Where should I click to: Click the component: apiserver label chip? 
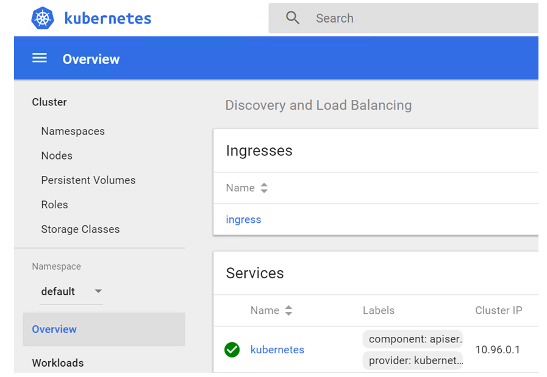(x=415, y=339)
